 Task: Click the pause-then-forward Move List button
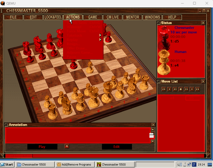tap(186, 89)
